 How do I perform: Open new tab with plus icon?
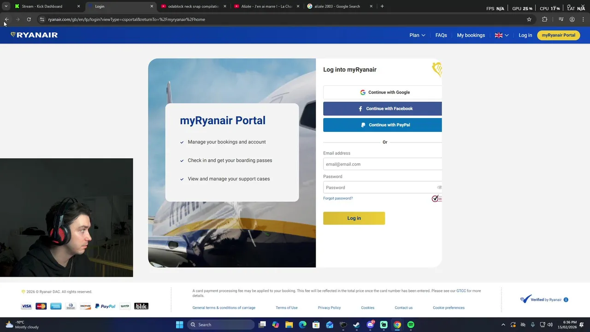coord(382,6)
